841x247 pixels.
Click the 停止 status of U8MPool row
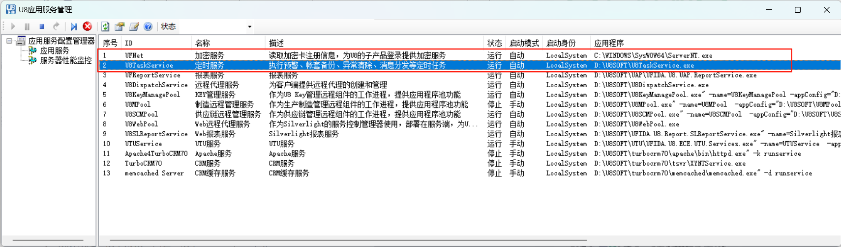(x=494, y=104)
